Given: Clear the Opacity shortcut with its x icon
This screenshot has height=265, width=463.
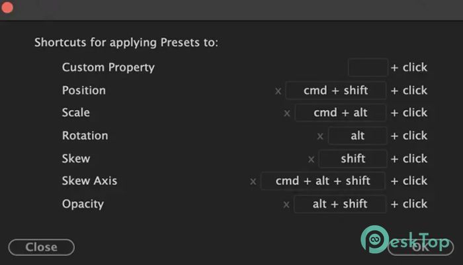Looking at the screenshot, I should 286,205.
